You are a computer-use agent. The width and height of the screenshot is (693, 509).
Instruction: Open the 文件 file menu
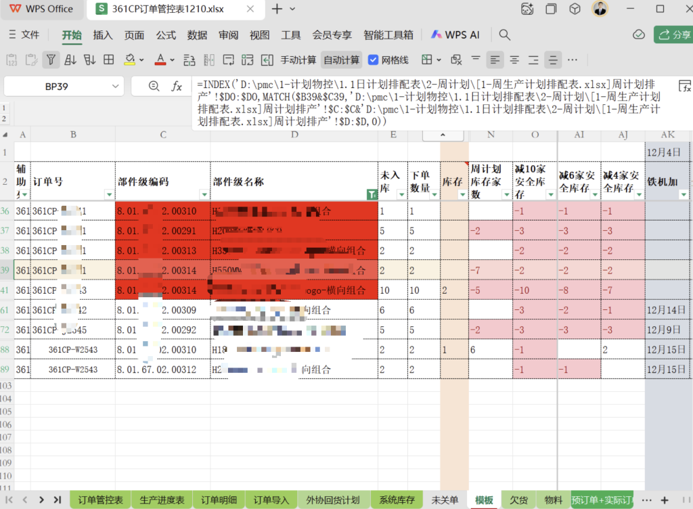pyautogui.click(x=24, y=35)
